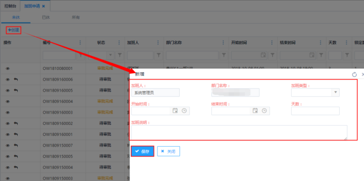Screen dimensions: 364x181
Task: Expand the 加班类型 dropdown
Action: [335, 93]
